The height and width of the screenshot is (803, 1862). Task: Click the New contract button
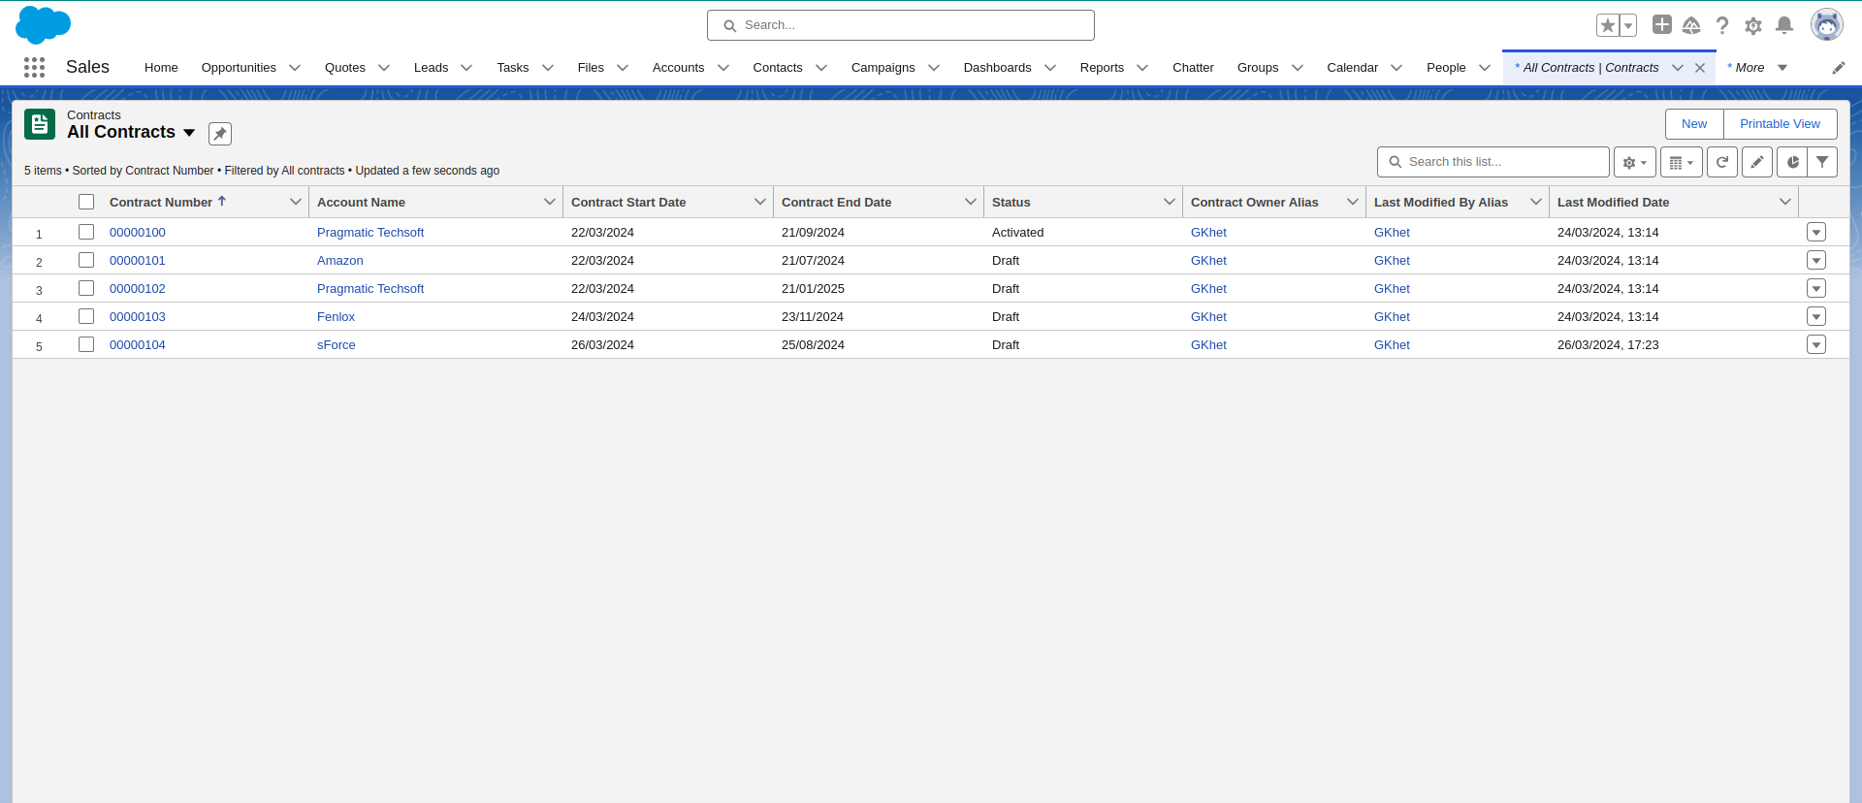[1694, 124]
